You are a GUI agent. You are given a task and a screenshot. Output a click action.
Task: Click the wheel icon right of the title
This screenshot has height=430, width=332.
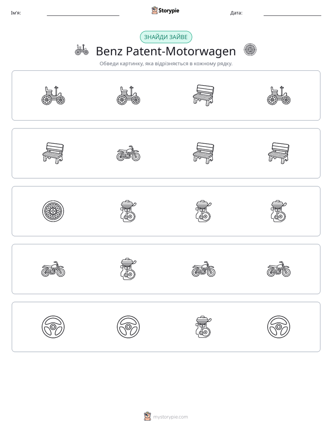pyautogui.click(x=250, y=50)
